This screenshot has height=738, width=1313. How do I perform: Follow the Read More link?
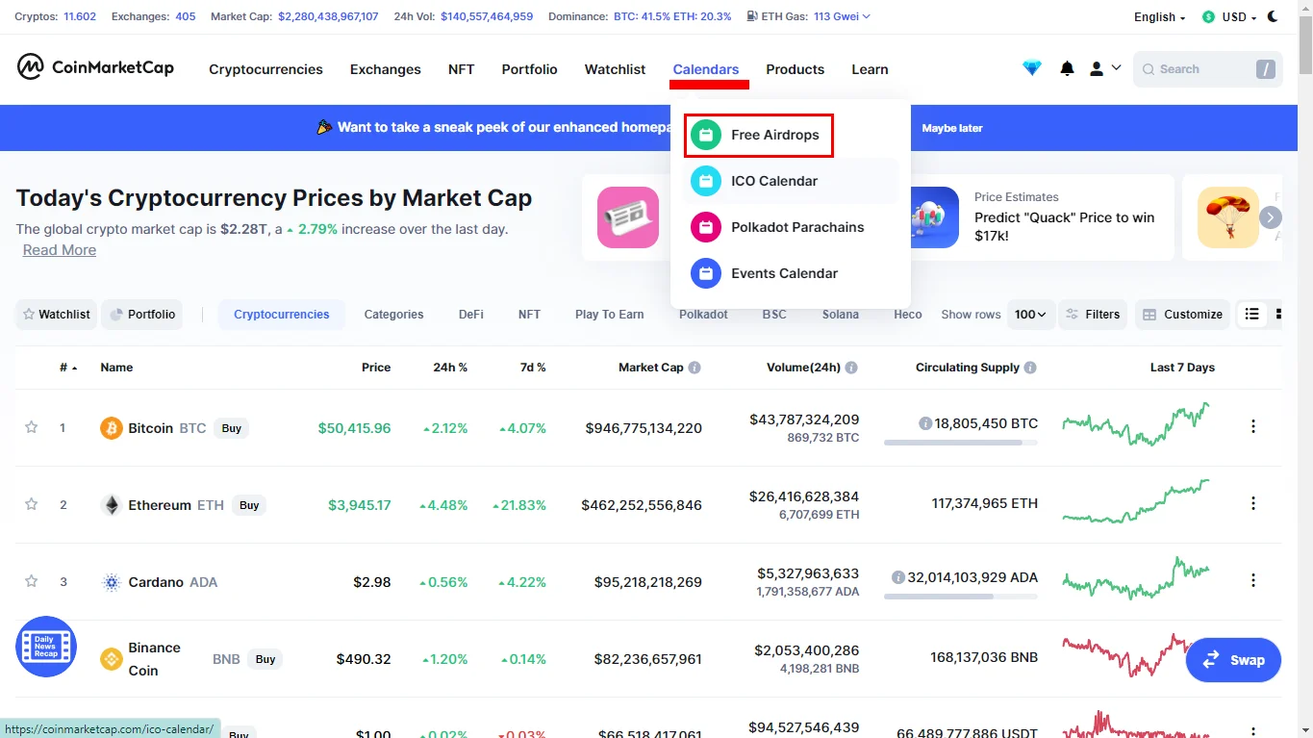tap(60, 250)
